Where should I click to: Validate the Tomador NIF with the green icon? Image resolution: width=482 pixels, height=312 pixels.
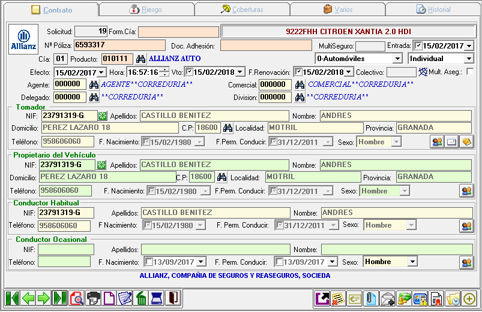(103, 116)
